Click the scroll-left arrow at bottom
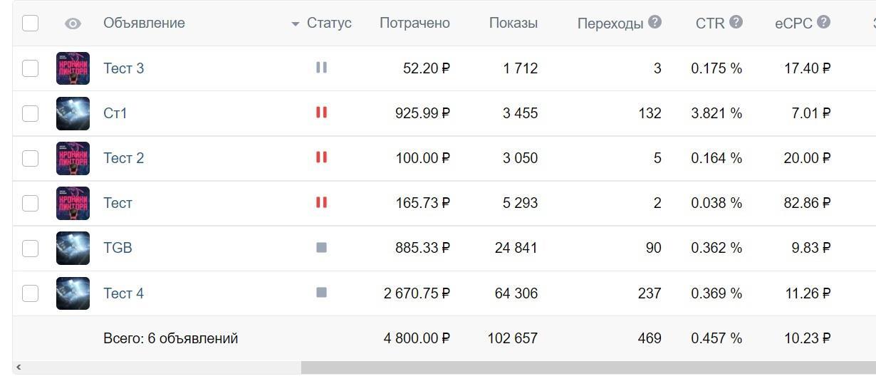The image size is (876, 381). point(19,367)
